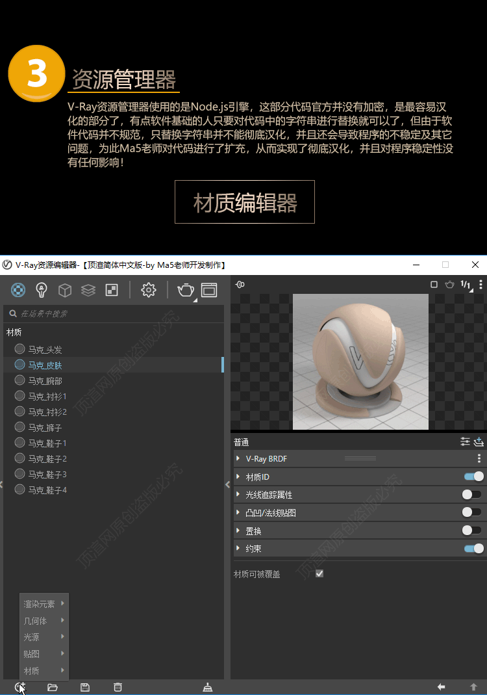487x695 pixels.
Task: Click the up arrow navigation icon
Action: (474, 687)
